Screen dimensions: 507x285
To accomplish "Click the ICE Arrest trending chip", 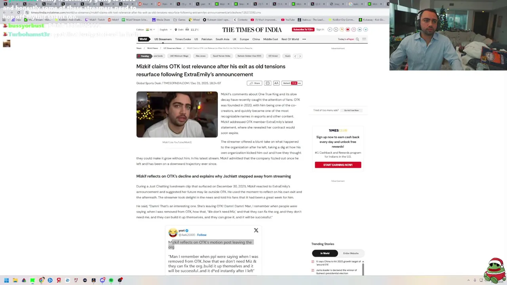I will [273, 56].
